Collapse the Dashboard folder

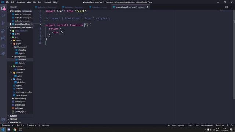(12, 47)
